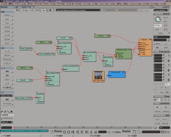
Task: Open the ファイル(F) menu
Action: coord(4,4)
